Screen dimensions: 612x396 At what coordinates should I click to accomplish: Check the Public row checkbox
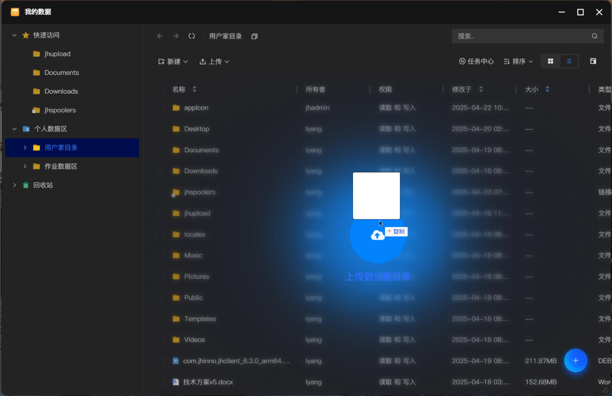160,298
